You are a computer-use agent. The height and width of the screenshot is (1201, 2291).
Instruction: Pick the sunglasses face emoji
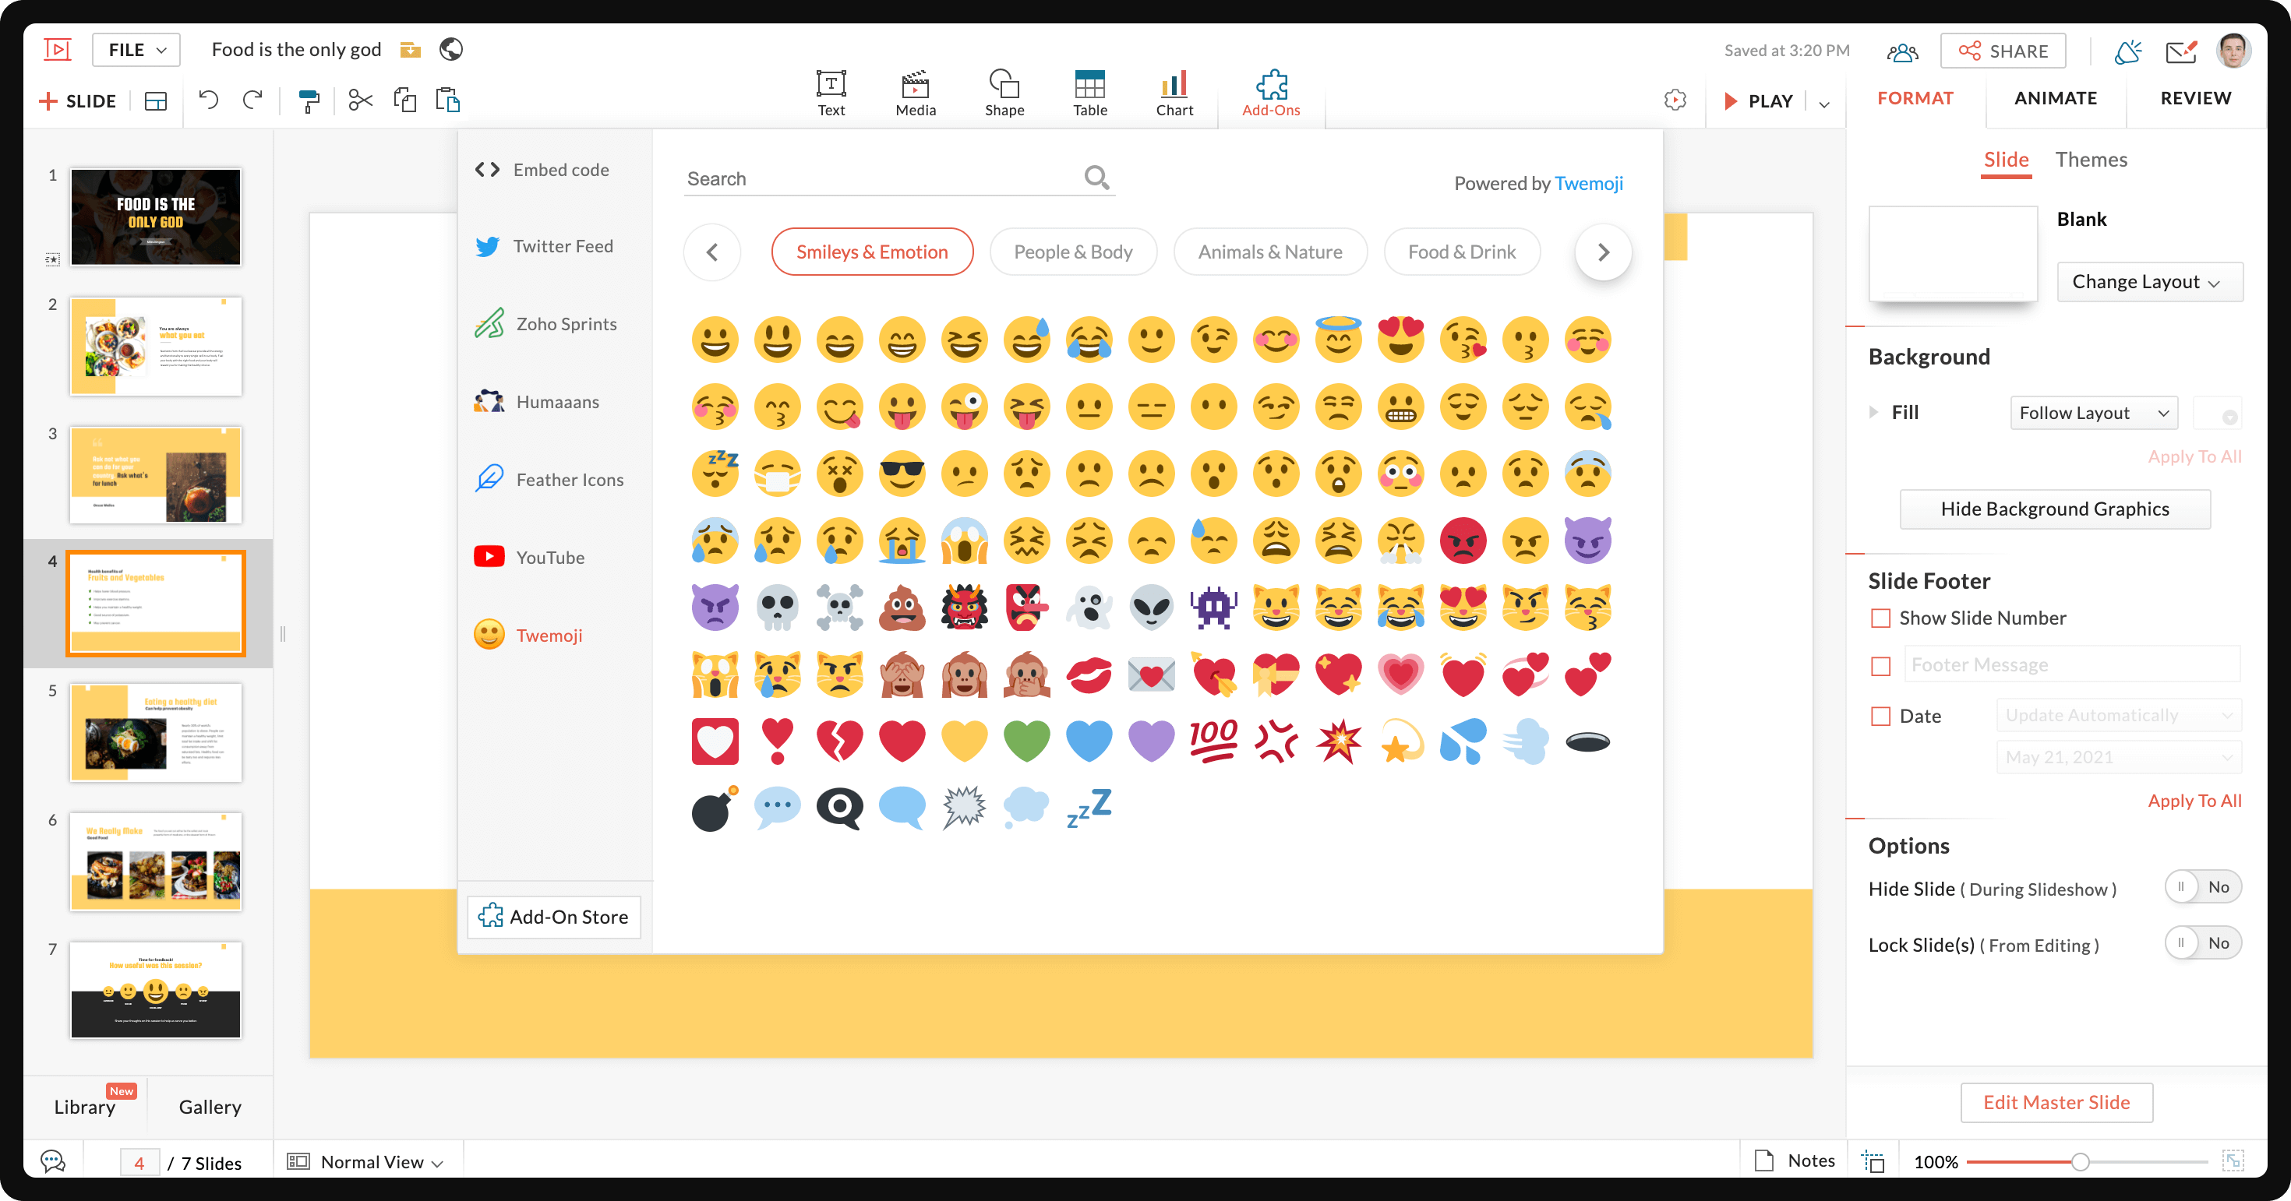click(902, 474)
